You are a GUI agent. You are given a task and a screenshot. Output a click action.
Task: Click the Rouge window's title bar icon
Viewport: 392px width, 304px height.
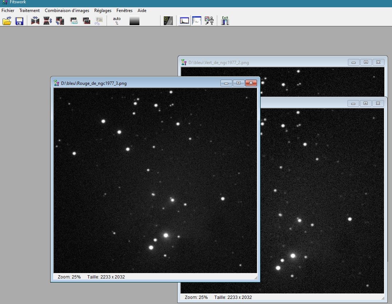coord(57,83)
